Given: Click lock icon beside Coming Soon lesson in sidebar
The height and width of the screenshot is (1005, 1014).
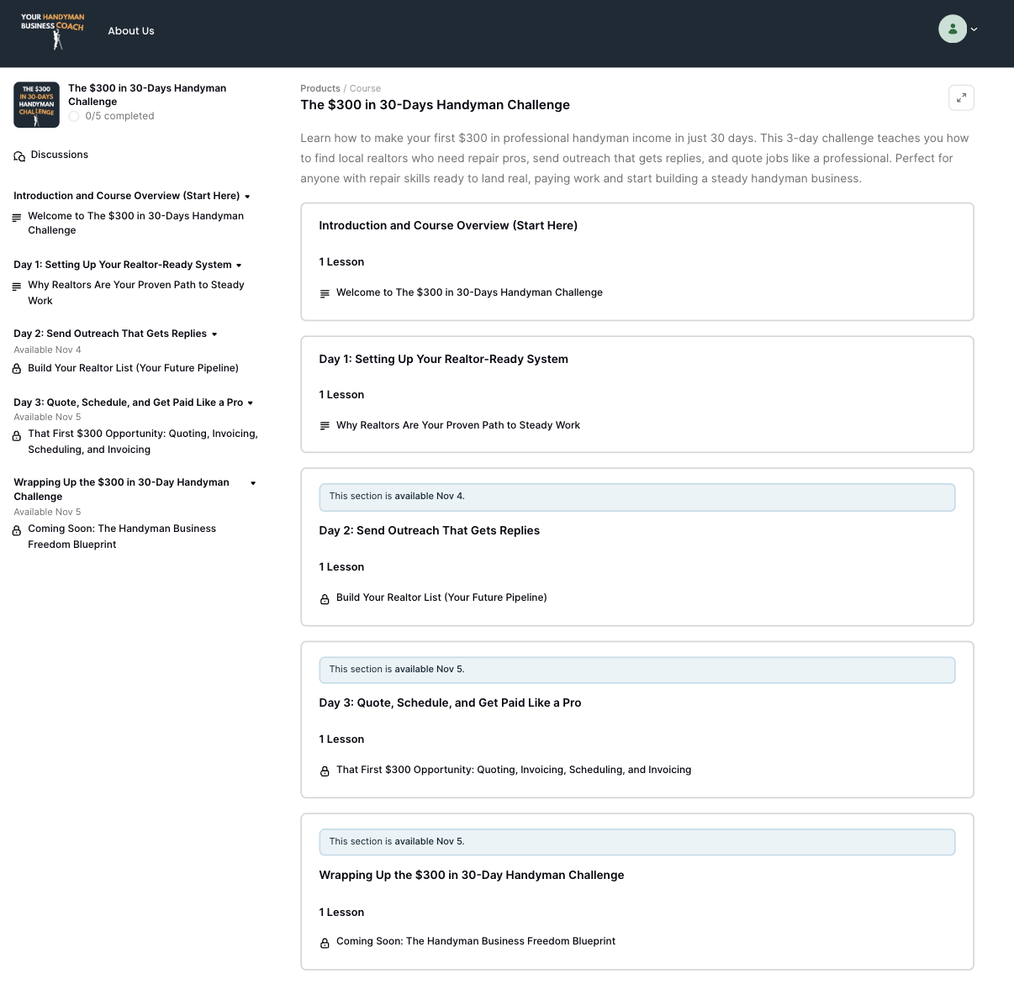Looking at the screenshot, I should pos(17,531).
